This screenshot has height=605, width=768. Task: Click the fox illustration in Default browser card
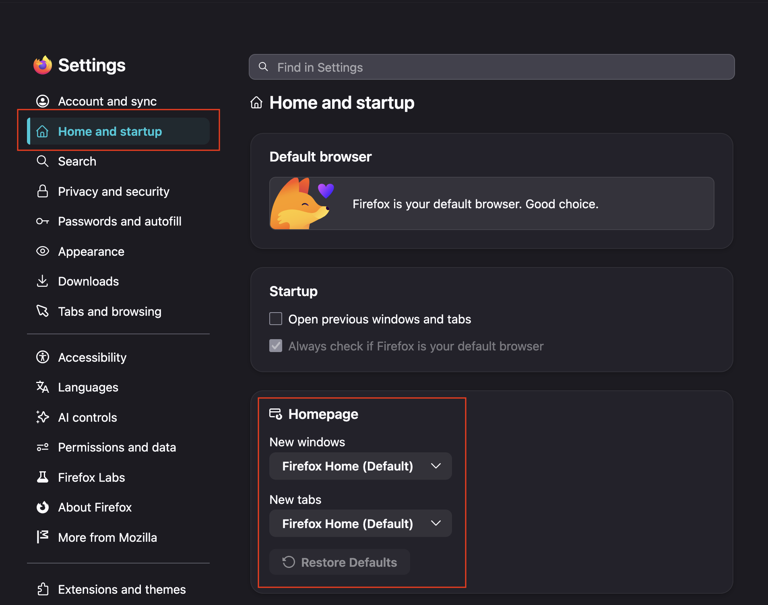303,203
